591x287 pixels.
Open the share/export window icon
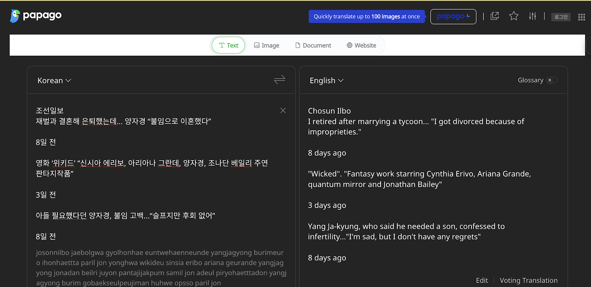click(x=495, y=16)
